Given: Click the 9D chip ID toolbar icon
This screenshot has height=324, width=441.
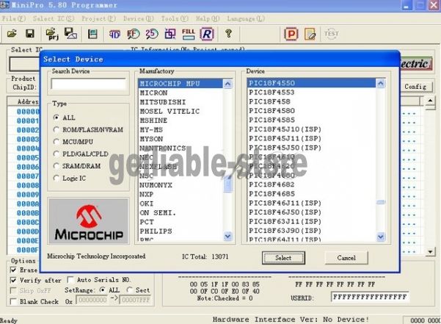Looking at the screenshot, I should (x=114, y=35).
